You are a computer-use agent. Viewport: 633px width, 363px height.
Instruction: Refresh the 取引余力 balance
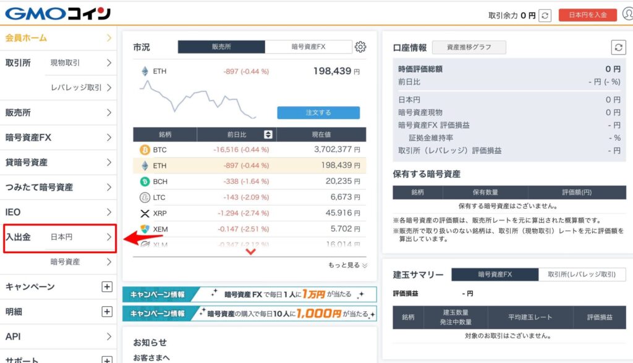pyautogui.click(x=545, y=15)
